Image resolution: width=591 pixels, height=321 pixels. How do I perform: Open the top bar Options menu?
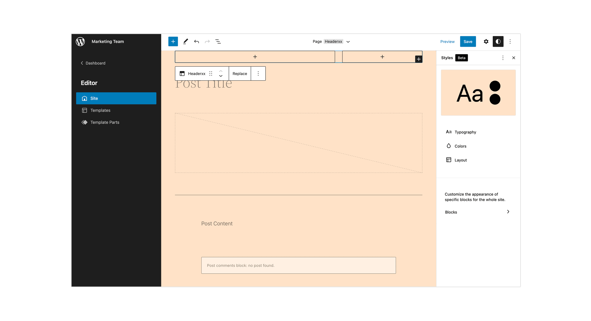[x=510, y=42]
